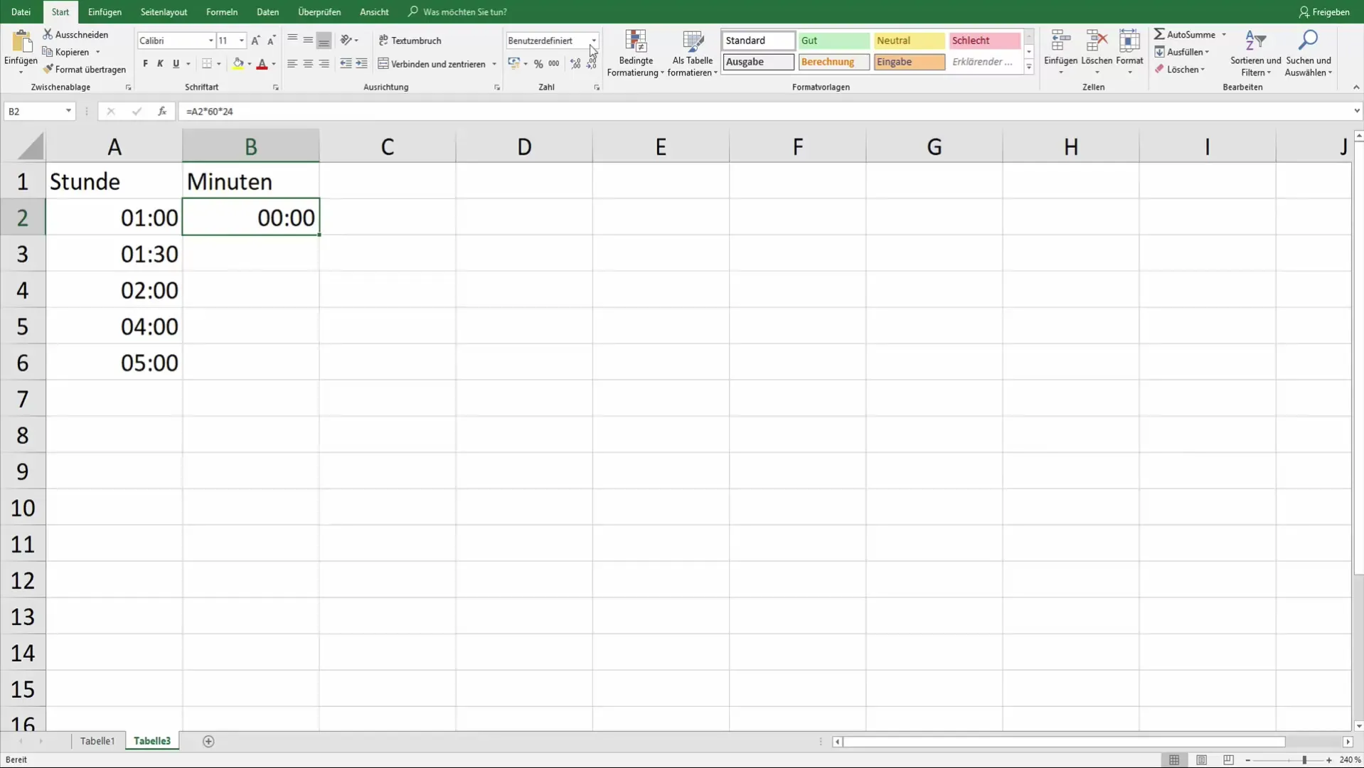This screenshot has height=768, width=1364.
Task: Decrease indent icon
Action: click(x=346, y=63)
